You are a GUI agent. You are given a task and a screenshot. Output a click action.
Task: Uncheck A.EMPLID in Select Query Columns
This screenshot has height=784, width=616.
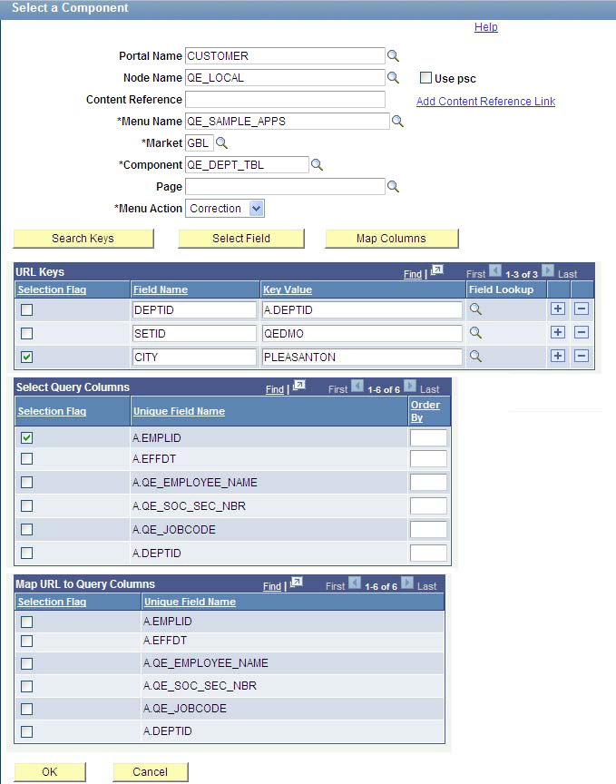pyautogui.click(x=27, y=438)
